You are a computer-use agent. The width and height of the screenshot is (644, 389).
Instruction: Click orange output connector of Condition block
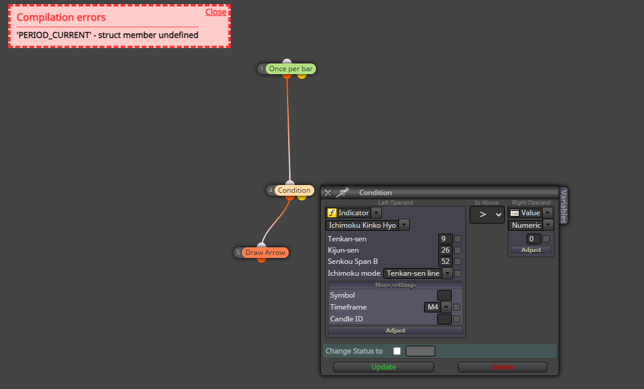coord(290,197)
